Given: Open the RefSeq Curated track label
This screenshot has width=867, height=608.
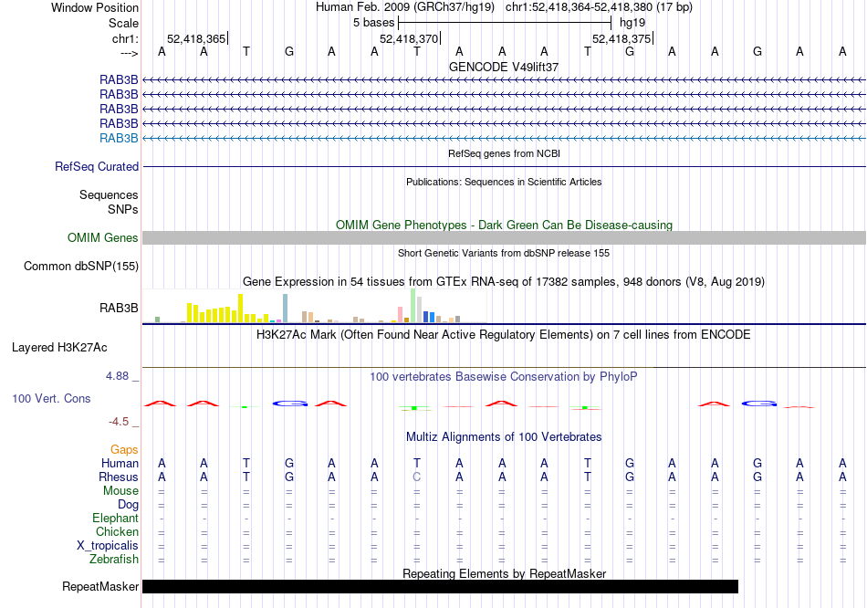Looking at the screenshot, I should coord(97,166).
